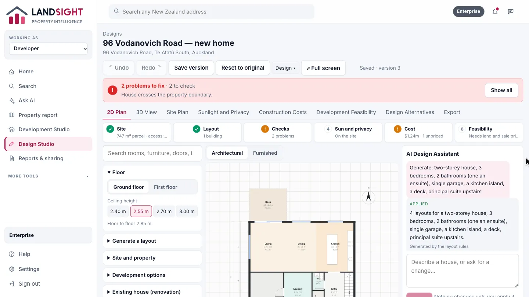Expand Development options section
The height and width of the screenshot is (297, 529).
tap(152, 275)
